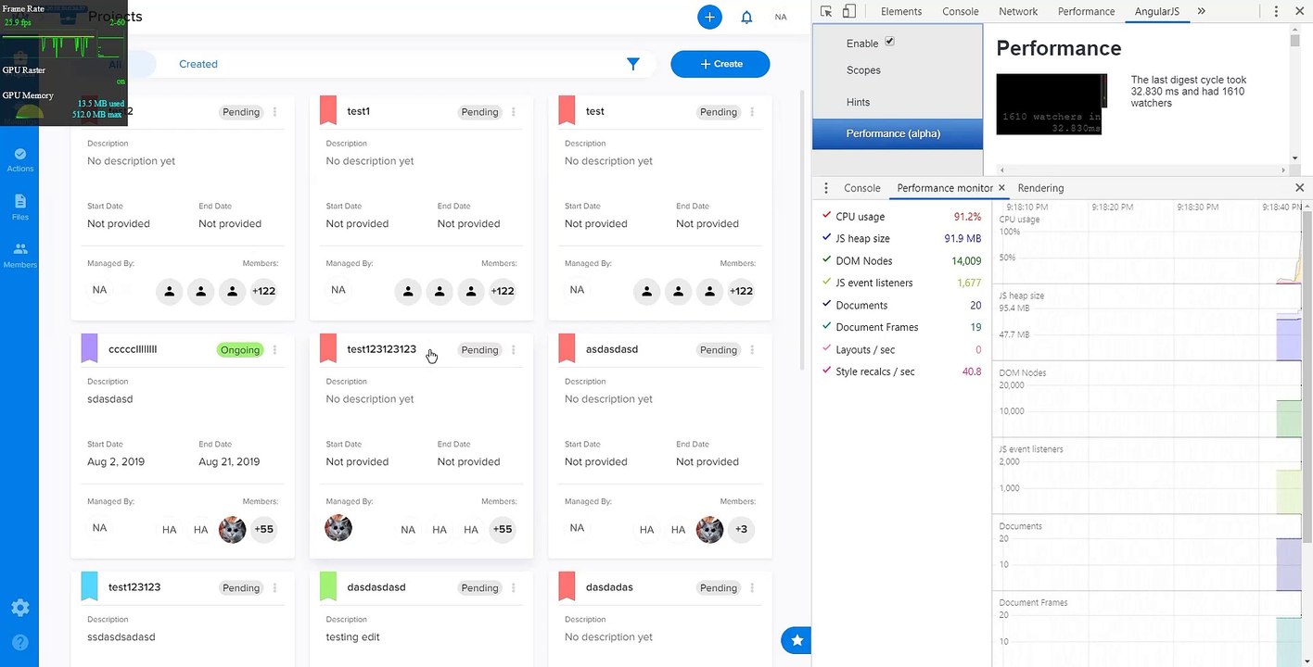Screen dimensions: 1313x667
Task: Select the Created filter tab
Action: (x=198, y=64)
